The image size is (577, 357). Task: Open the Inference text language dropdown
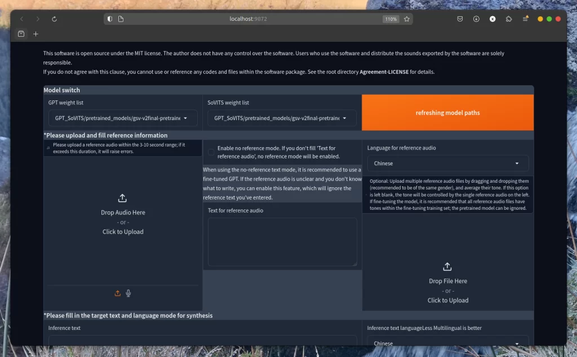click(x=447, y=342)
